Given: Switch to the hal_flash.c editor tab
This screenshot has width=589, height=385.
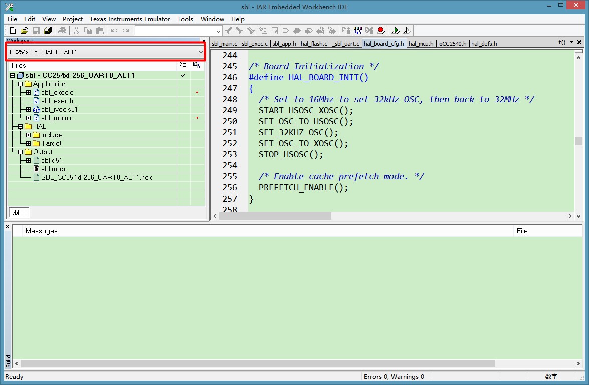Looking at the screenshot, I should click(314, 44).
